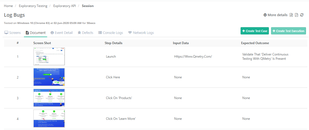Open the Defects tab
Viewport: 309px width, 130px height.
85,33
